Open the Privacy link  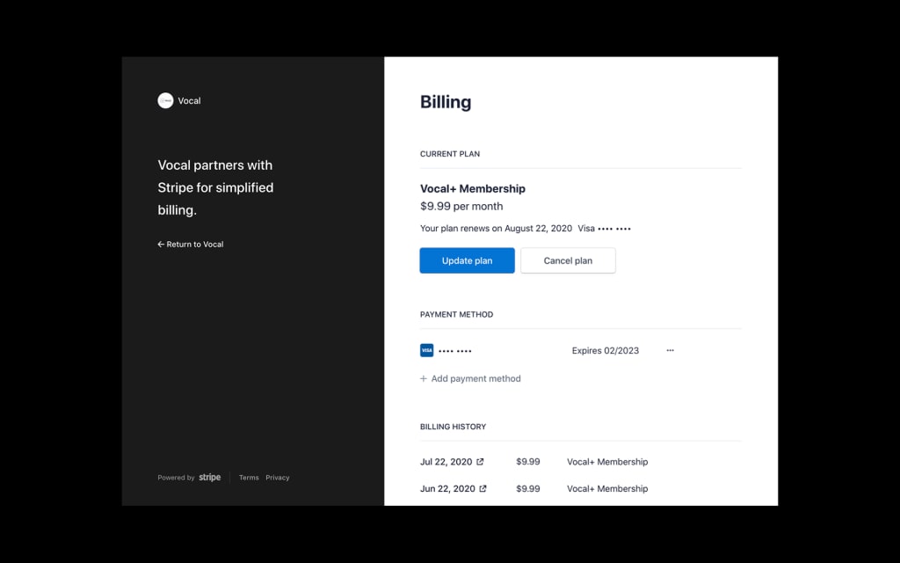point(277,478)
